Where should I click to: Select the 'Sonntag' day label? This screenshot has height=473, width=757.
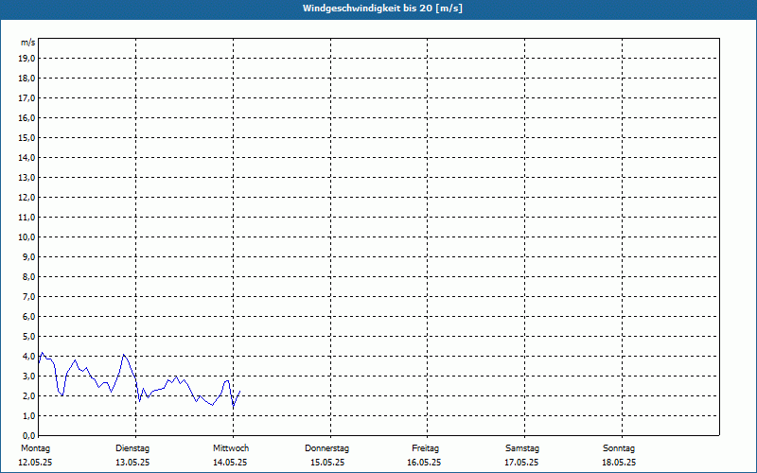pos(619,448)
